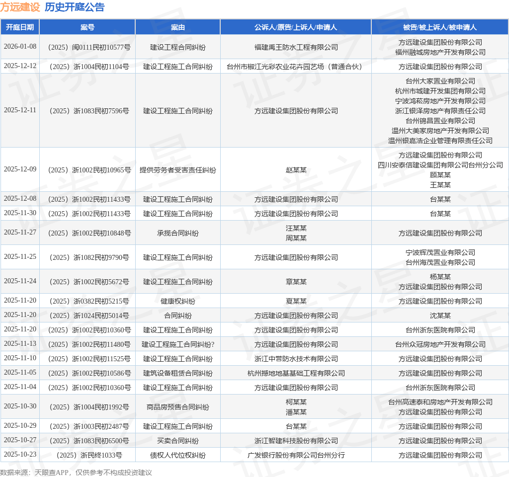Click defendant 王某某
Viewport: 509px width, 477px height.
[x=440, y=185]
